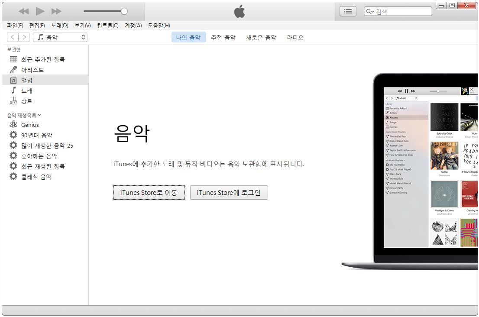Switch to the 나의 음악 tab
The image size is (479, 317).
tap(188, 37)
